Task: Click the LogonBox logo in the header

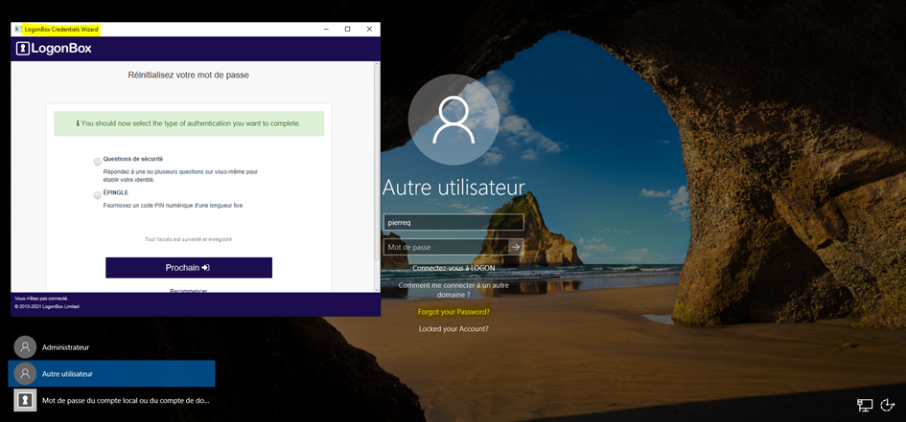Action: 54,49
